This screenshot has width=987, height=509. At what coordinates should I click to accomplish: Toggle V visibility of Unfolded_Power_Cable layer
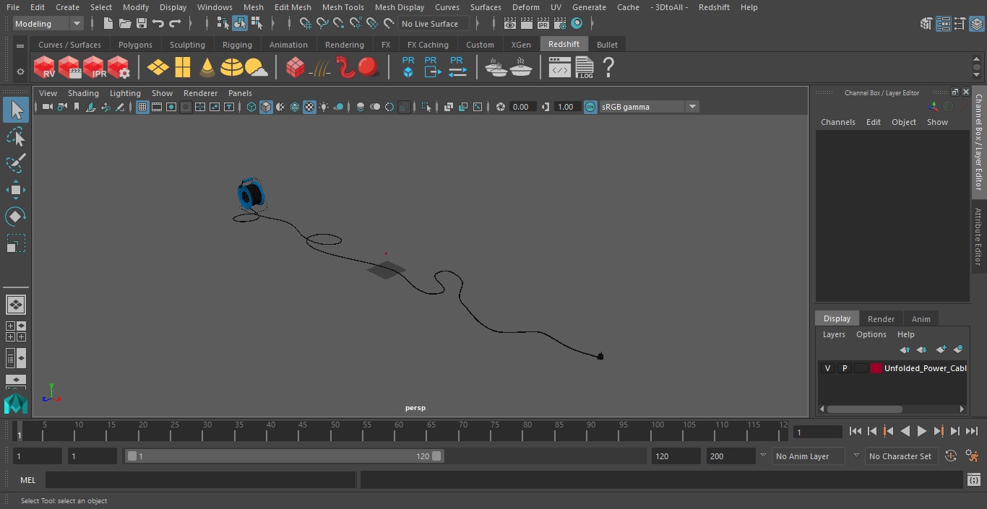[x=827, y=368]
